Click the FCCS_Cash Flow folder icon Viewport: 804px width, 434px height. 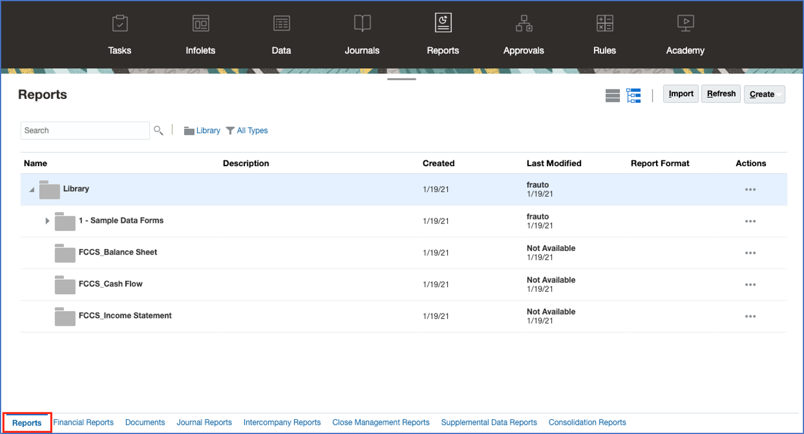(65, 284)
